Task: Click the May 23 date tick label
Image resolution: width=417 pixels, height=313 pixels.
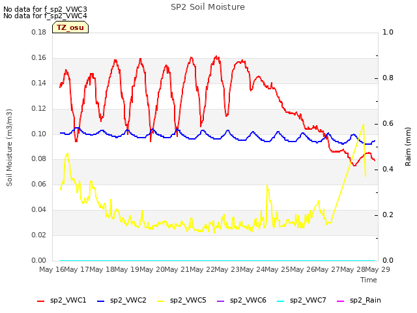Action: pos(227,269)
